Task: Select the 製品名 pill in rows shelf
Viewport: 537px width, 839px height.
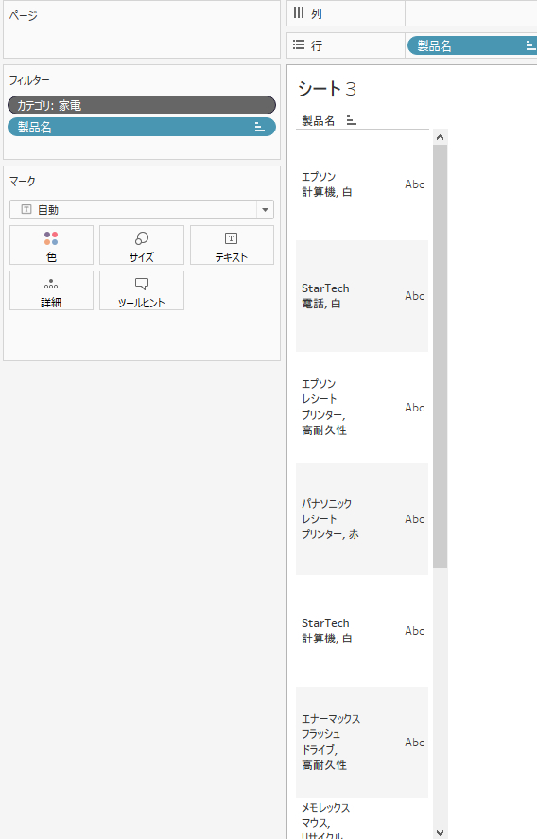Action: [472, 45]
